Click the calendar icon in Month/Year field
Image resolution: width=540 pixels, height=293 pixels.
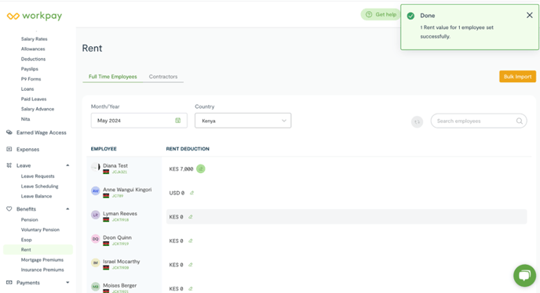pyautogui.click(x=177, y=121)
